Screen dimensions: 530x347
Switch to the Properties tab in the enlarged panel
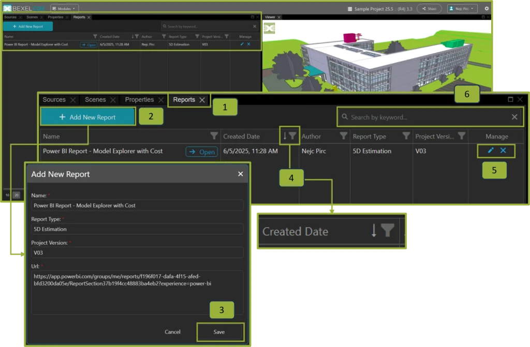coord(139,100)
